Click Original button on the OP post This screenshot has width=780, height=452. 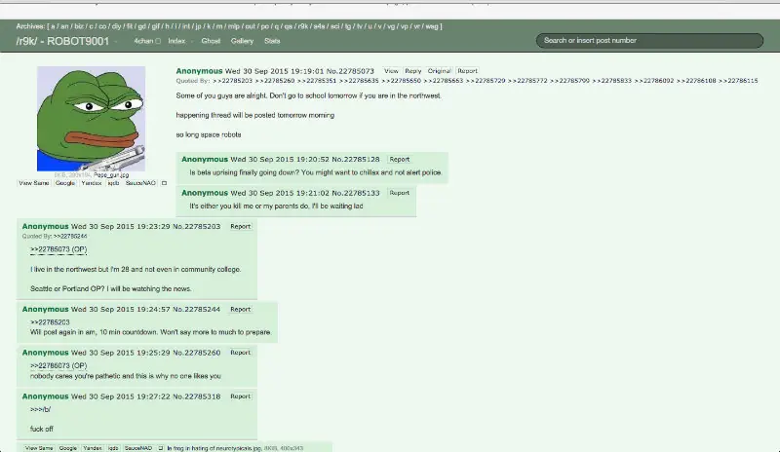(439, 71)
